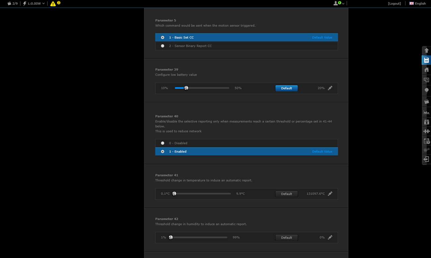
Task: Open the English language selector
Action: pos(417,4)
